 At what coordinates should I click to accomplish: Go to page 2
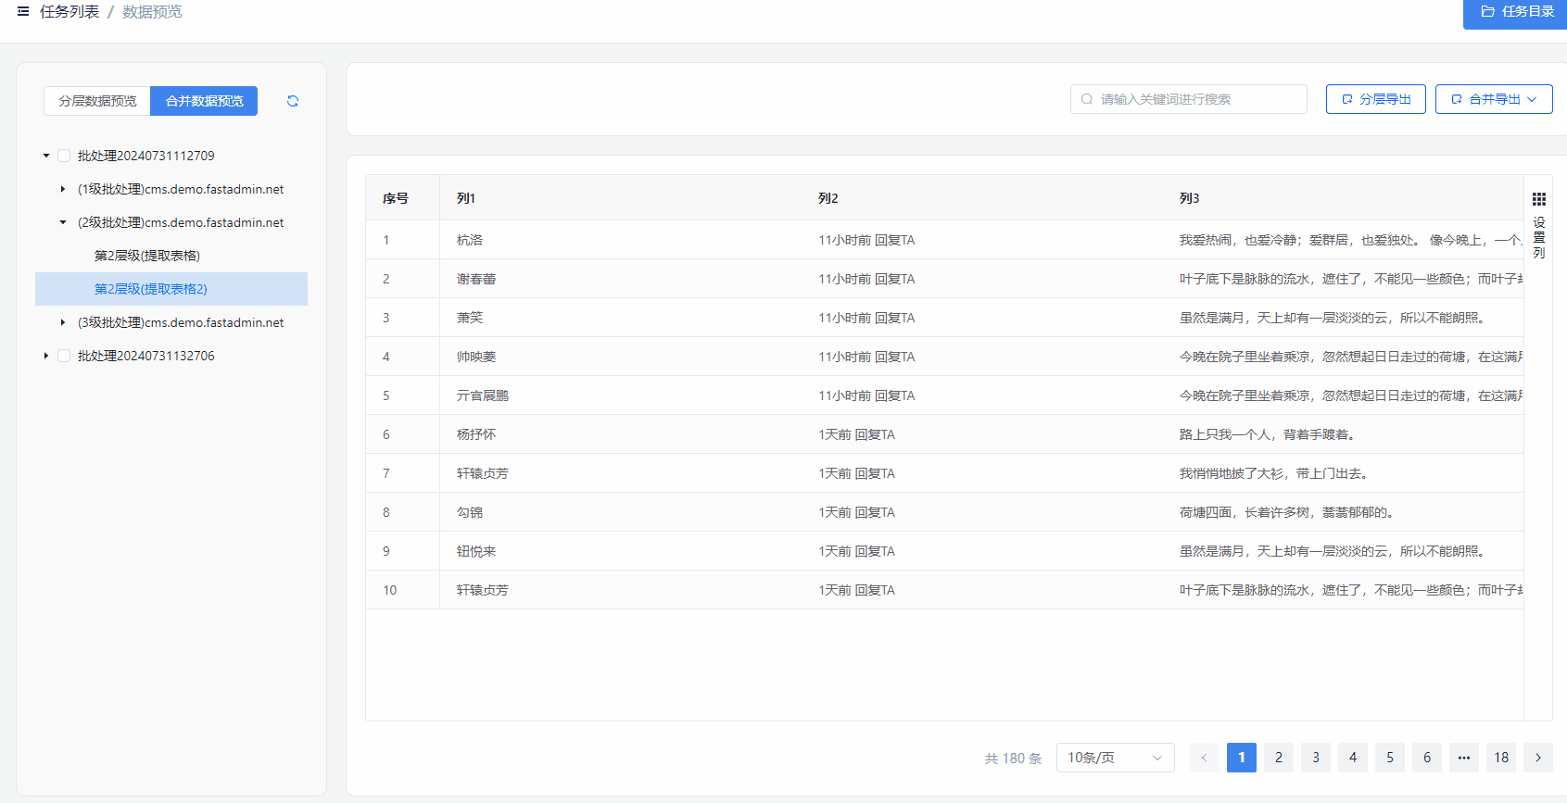coord(1279,758)
